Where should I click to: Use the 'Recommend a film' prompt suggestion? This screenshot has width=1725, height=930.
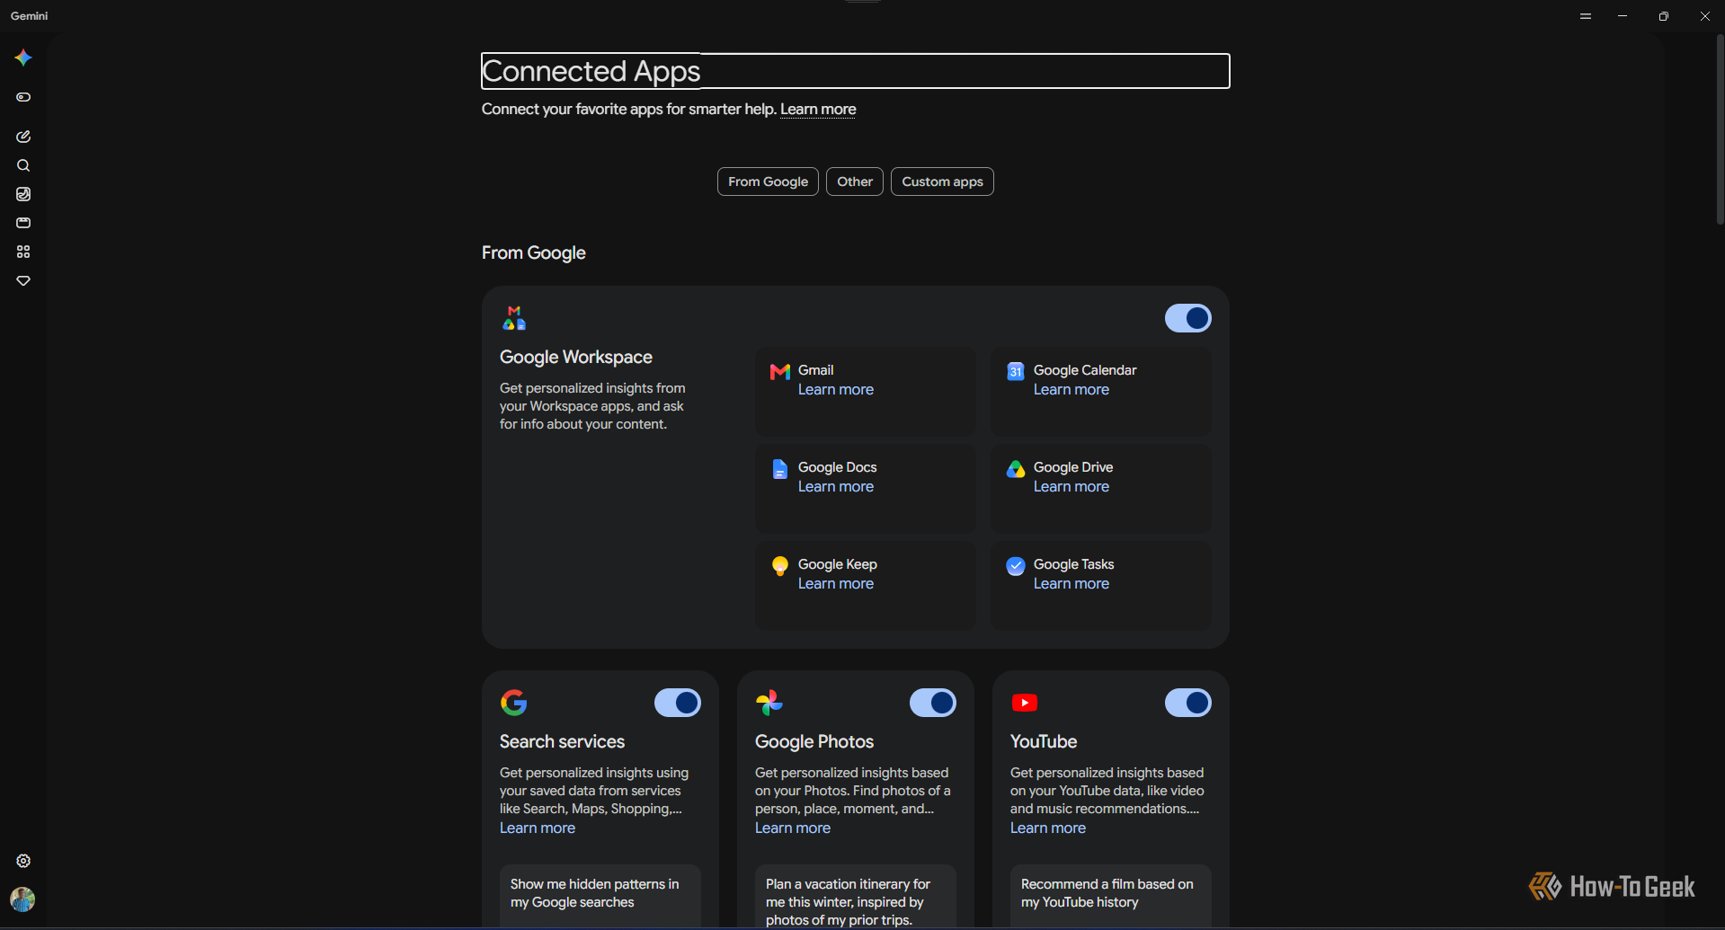click(1111, 896)
